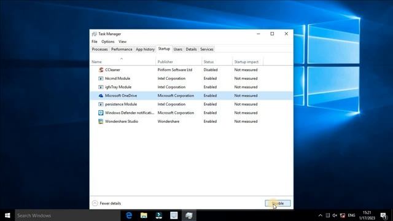Switch to the Users tab

point(177,49)
